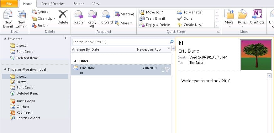Run the 'Move to: ?' quick step
The width and height of the screenshot is (274, 133).
[151, 12]
